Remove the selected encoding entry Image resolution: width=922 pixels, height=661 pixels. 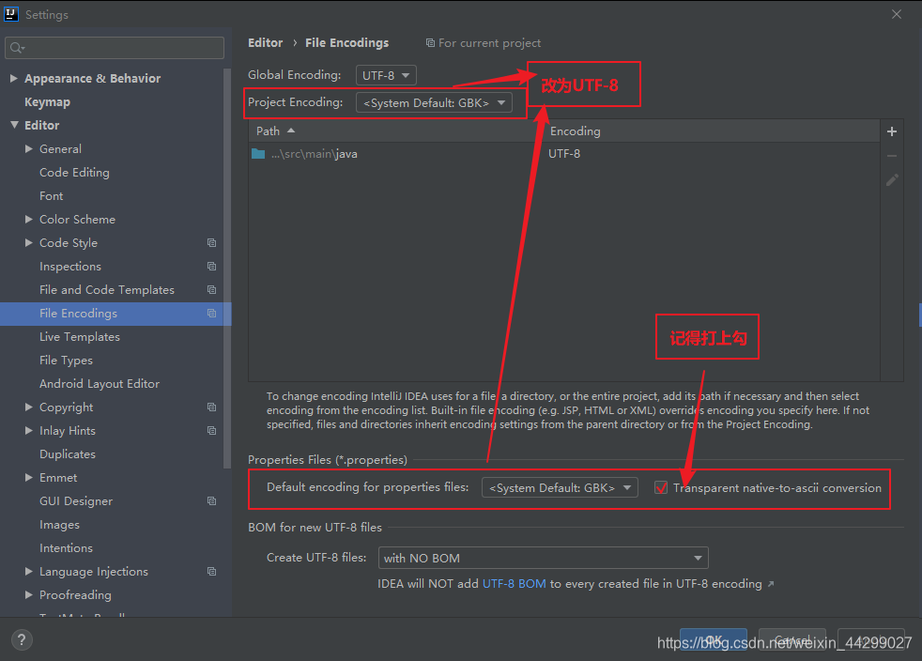(891, 155)
